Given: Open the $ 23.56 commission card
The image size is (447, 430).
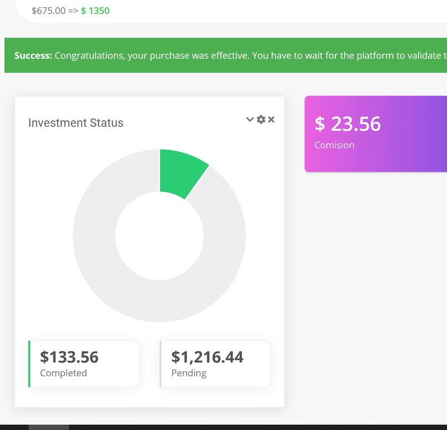Looking at the screenshot, I should pos(375,134).
